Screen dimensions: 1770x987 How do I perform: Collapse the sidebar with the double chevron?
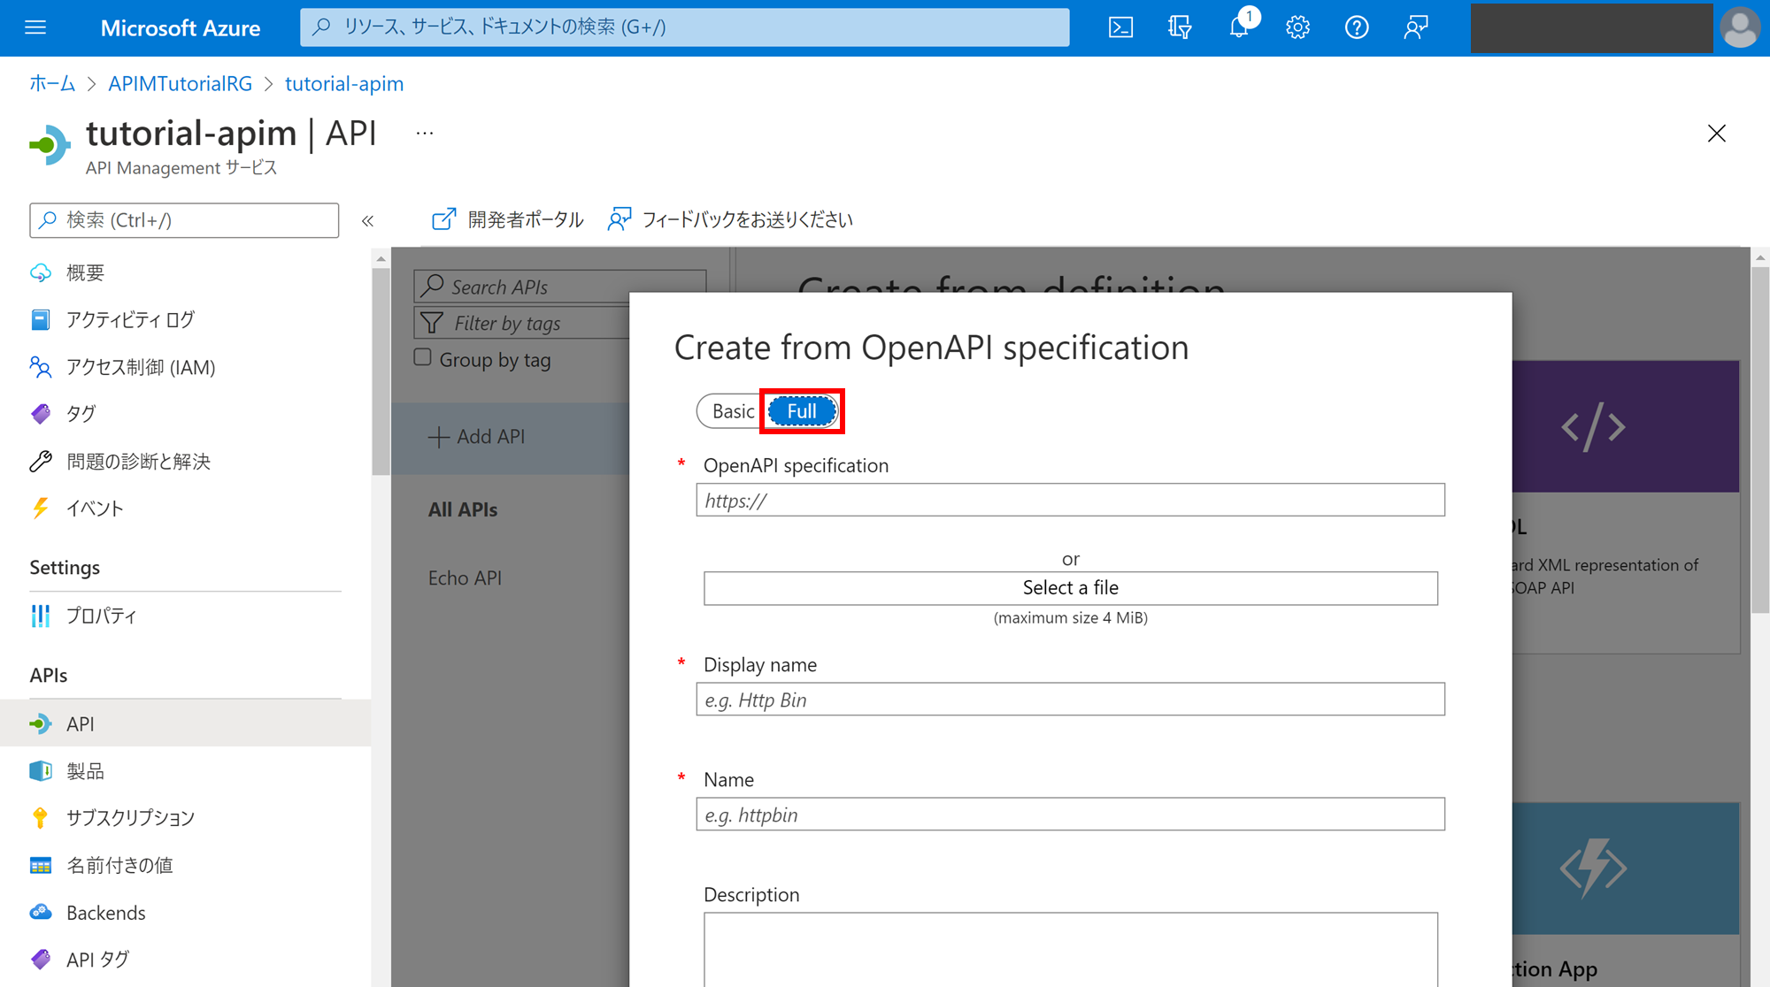368,220
